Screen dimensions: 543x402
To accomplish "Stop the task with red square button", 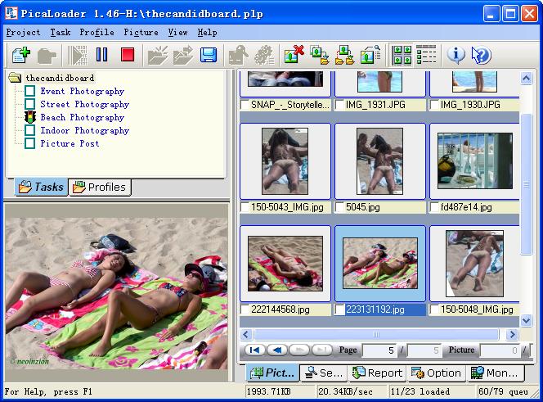I will (x=127, y=55).
